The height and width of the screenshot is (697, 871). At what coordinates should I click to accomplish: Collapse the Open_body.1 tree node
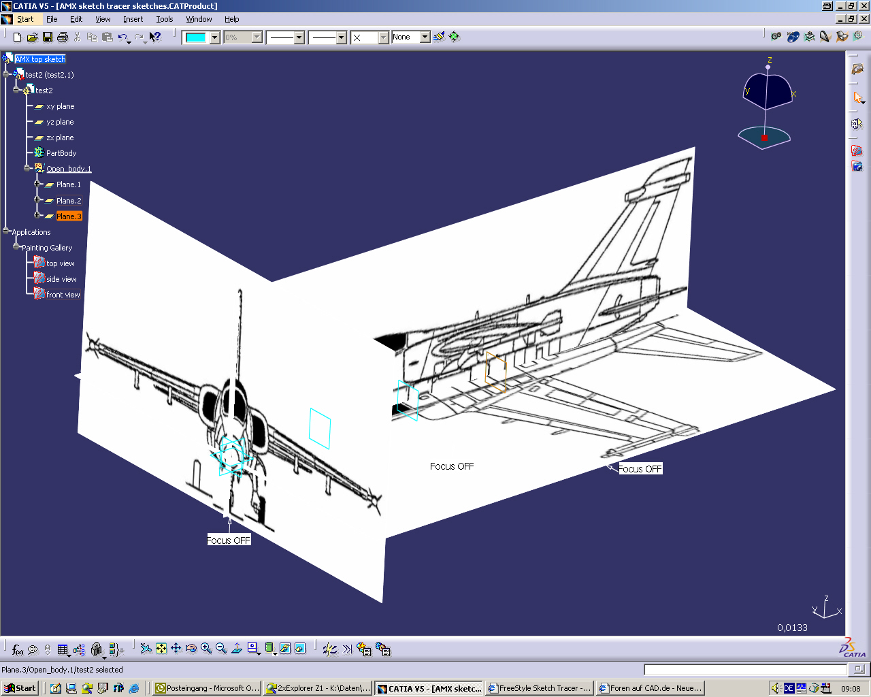coord(27,168)
